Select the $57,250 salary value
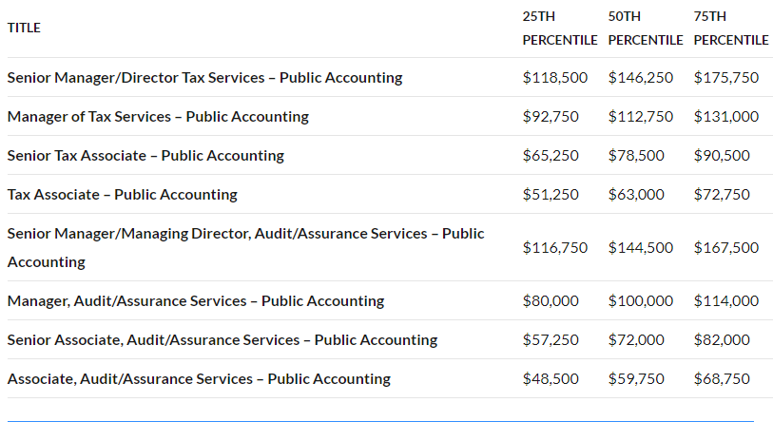This screenshot has height=422, width=773. tap(551, 339)
